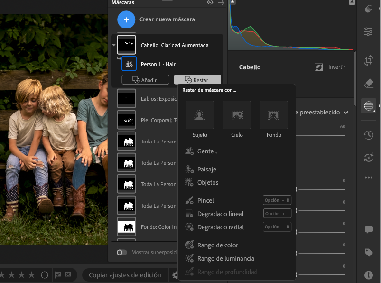Click the blue create new mask button
The height and width of the screenshot is (283, 381).
[126, 20]
